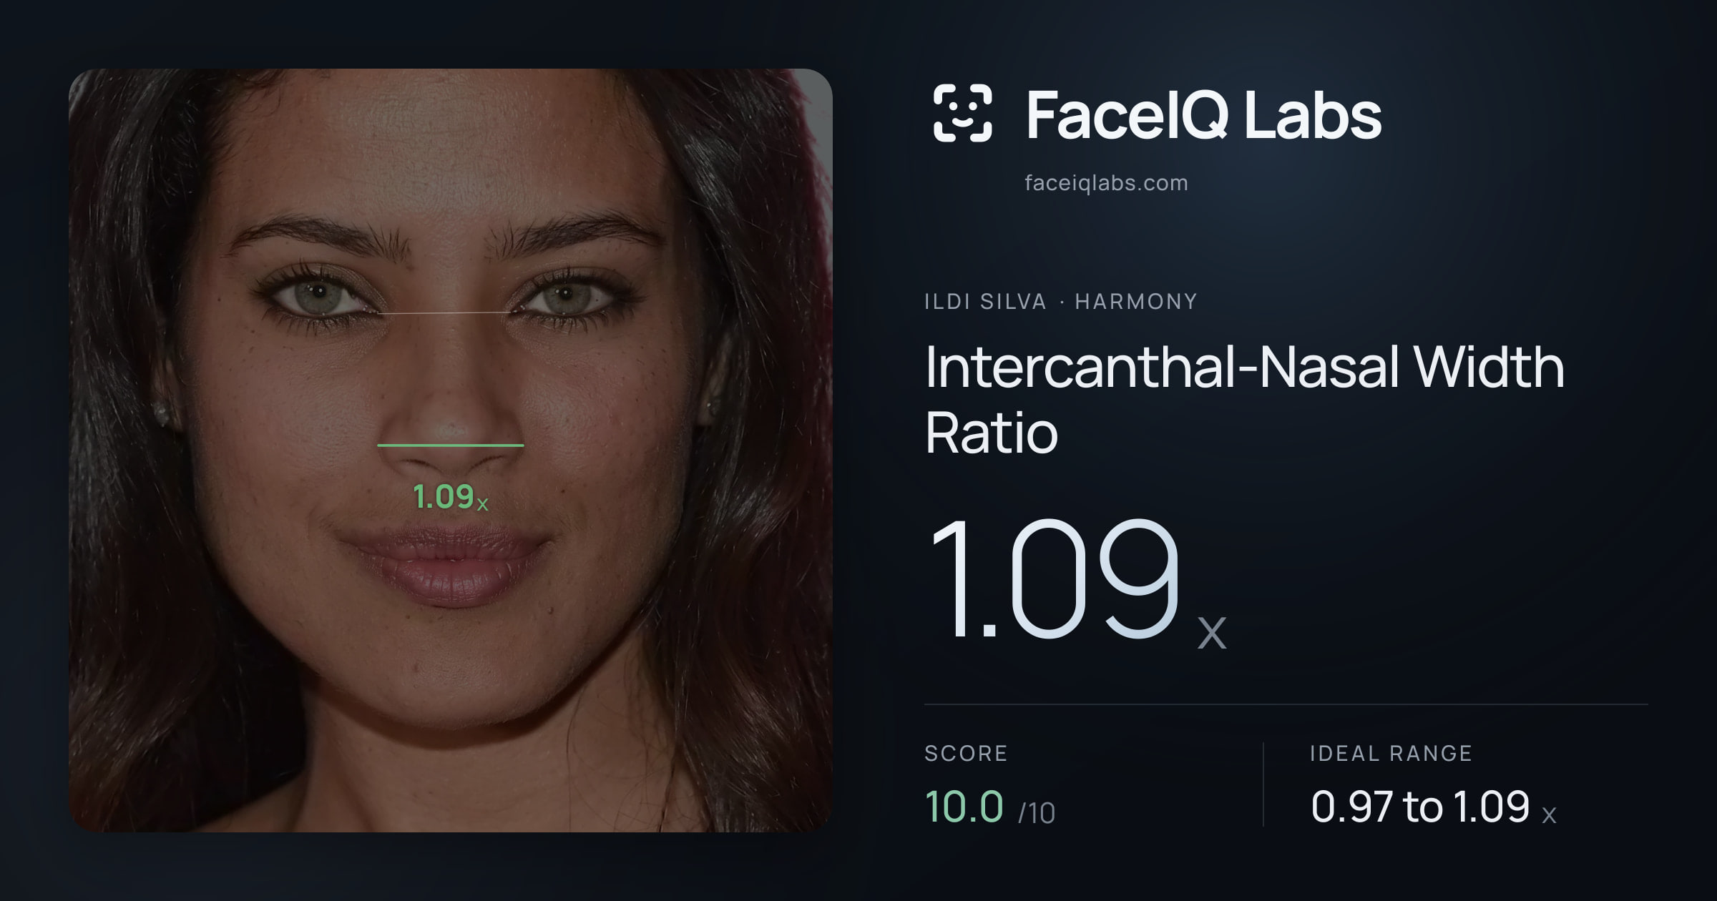Open the faceiqlabs.com link
The height and width of the screenshot is (901, 1717).
[1106, 183]
